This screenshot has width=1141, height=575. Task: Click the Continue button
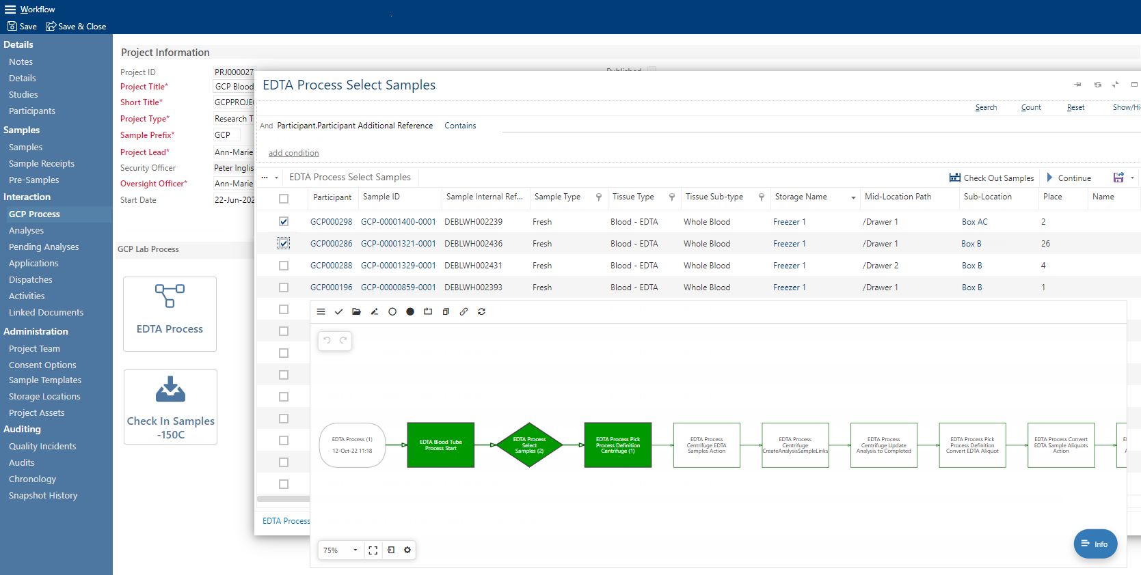(1069, 178)
